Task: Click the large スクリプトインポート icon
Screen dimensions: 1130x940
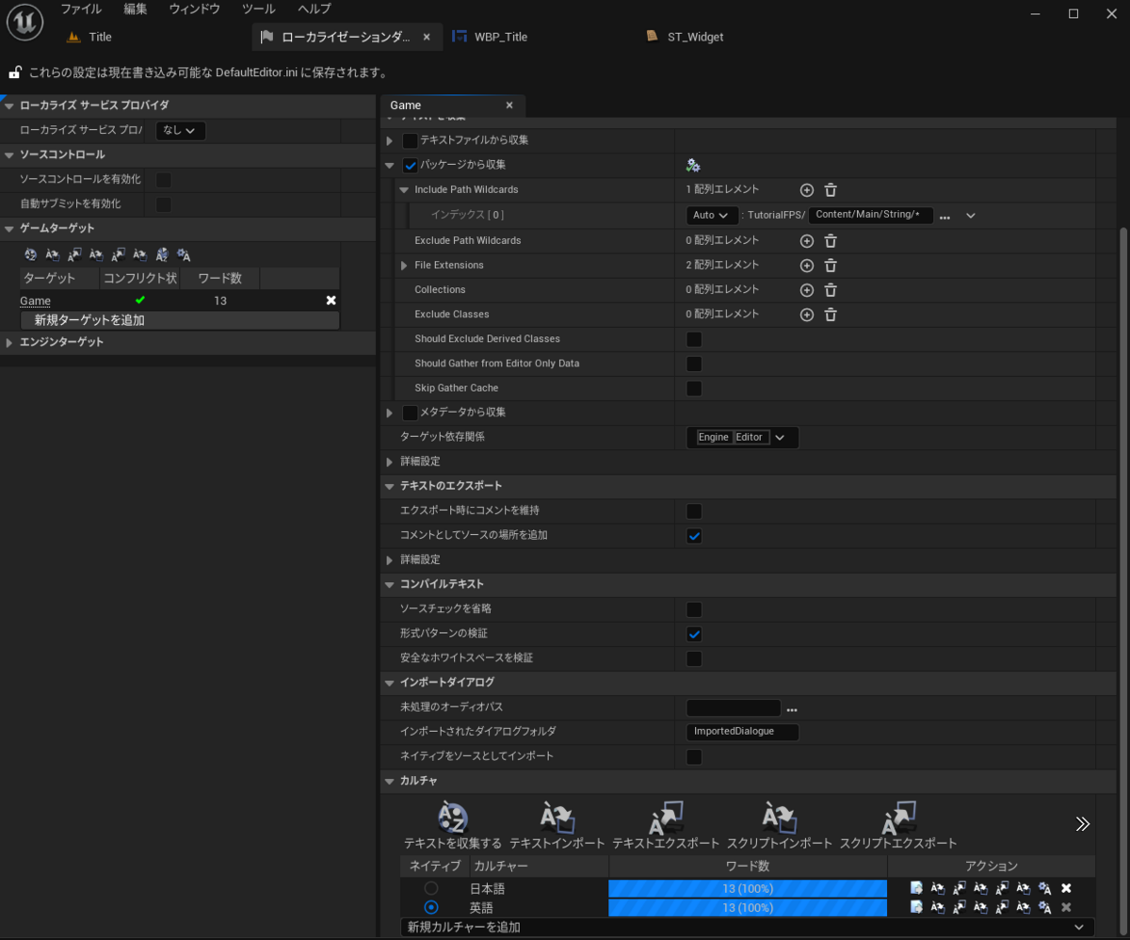Action: (780, 818)
